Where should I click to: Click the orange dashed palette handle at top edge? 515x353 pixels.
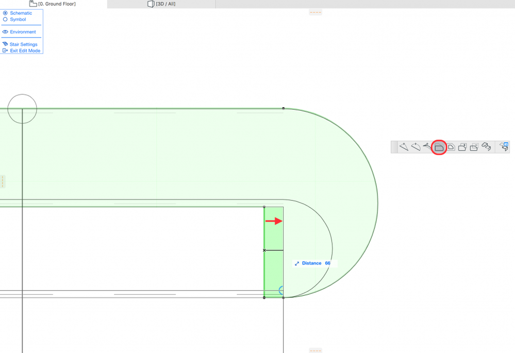315,12
